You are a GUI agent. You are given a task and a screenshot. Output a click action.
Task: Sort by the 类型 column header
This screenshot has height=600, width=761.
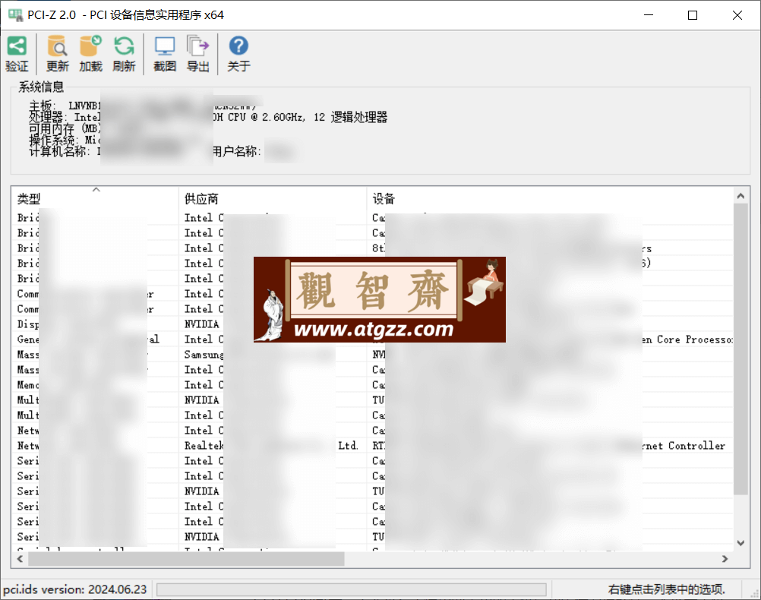click(x=95, y=198)
